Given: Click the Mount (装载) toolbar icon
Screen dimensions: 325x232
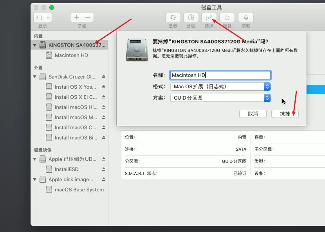Looking at the screenshot, I should pos(246,18).
